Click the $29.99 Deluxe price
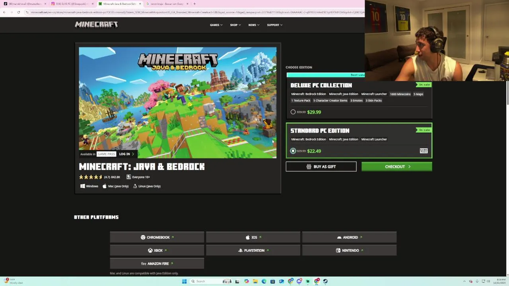Image resolution: width=509 pixels, height=286 pixels. [314, 112]
